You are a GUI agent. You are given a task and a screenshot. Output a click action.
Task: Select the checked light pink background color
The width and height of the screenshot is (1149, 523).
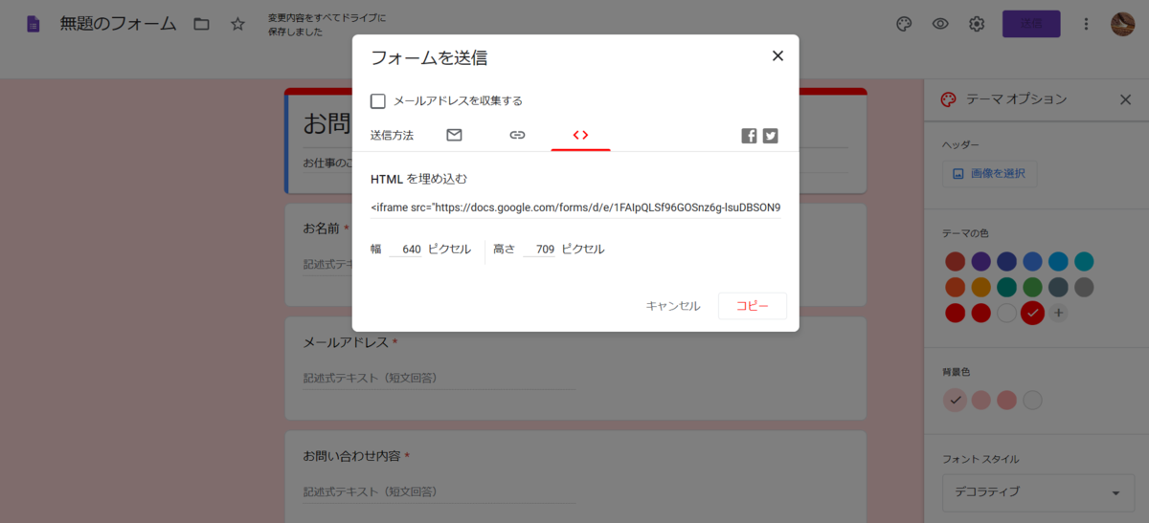tap(955, 401)
